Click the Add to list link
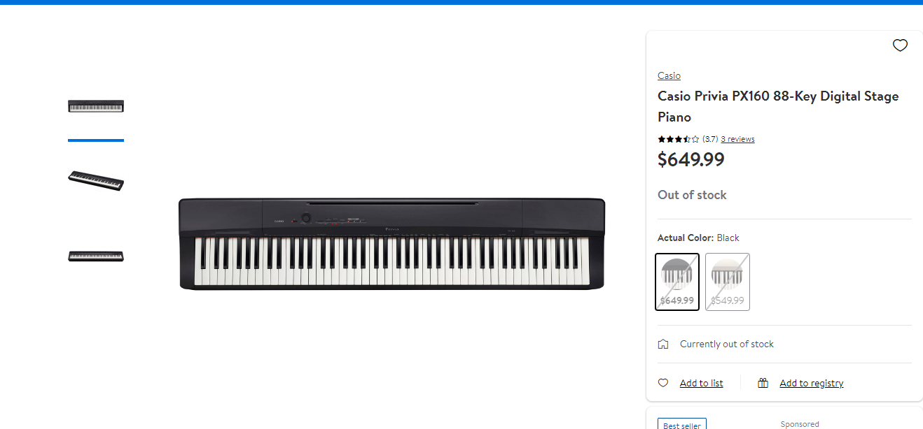 [701, 383]
